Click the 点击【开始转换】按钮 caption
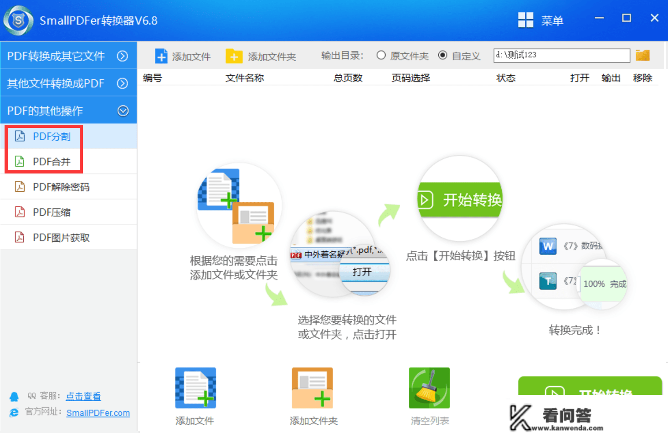This screenshot has width=668, height=433. [460, 256]
